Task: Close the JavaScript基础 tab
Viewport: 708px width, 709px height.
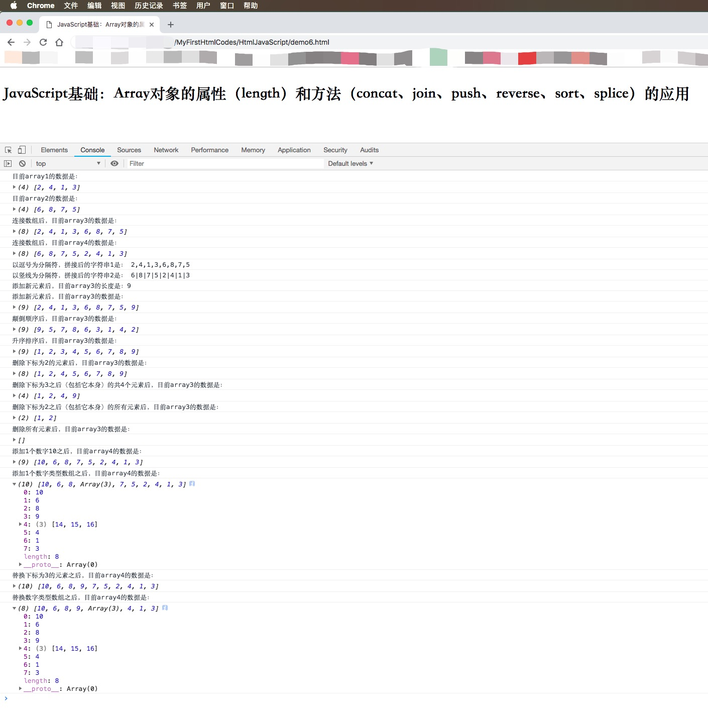Action: click(152, 25)
